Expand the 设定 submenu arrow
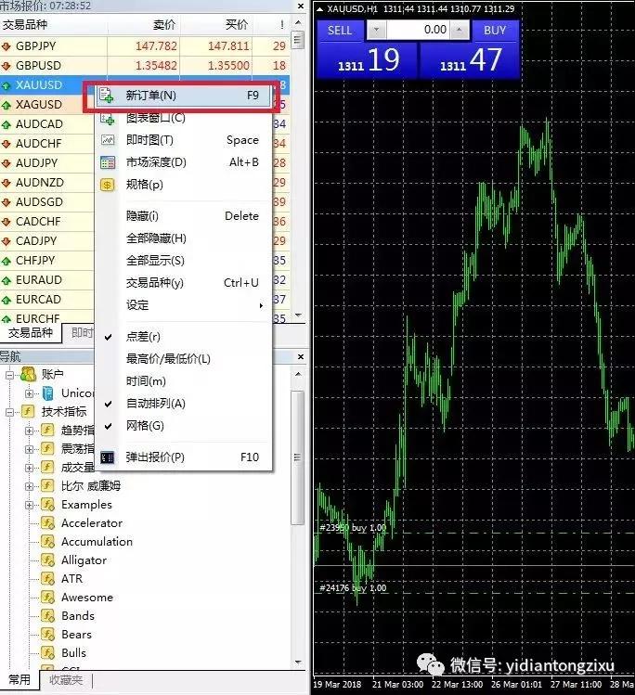Screen dimensions: 635x695 pos(261,305)
